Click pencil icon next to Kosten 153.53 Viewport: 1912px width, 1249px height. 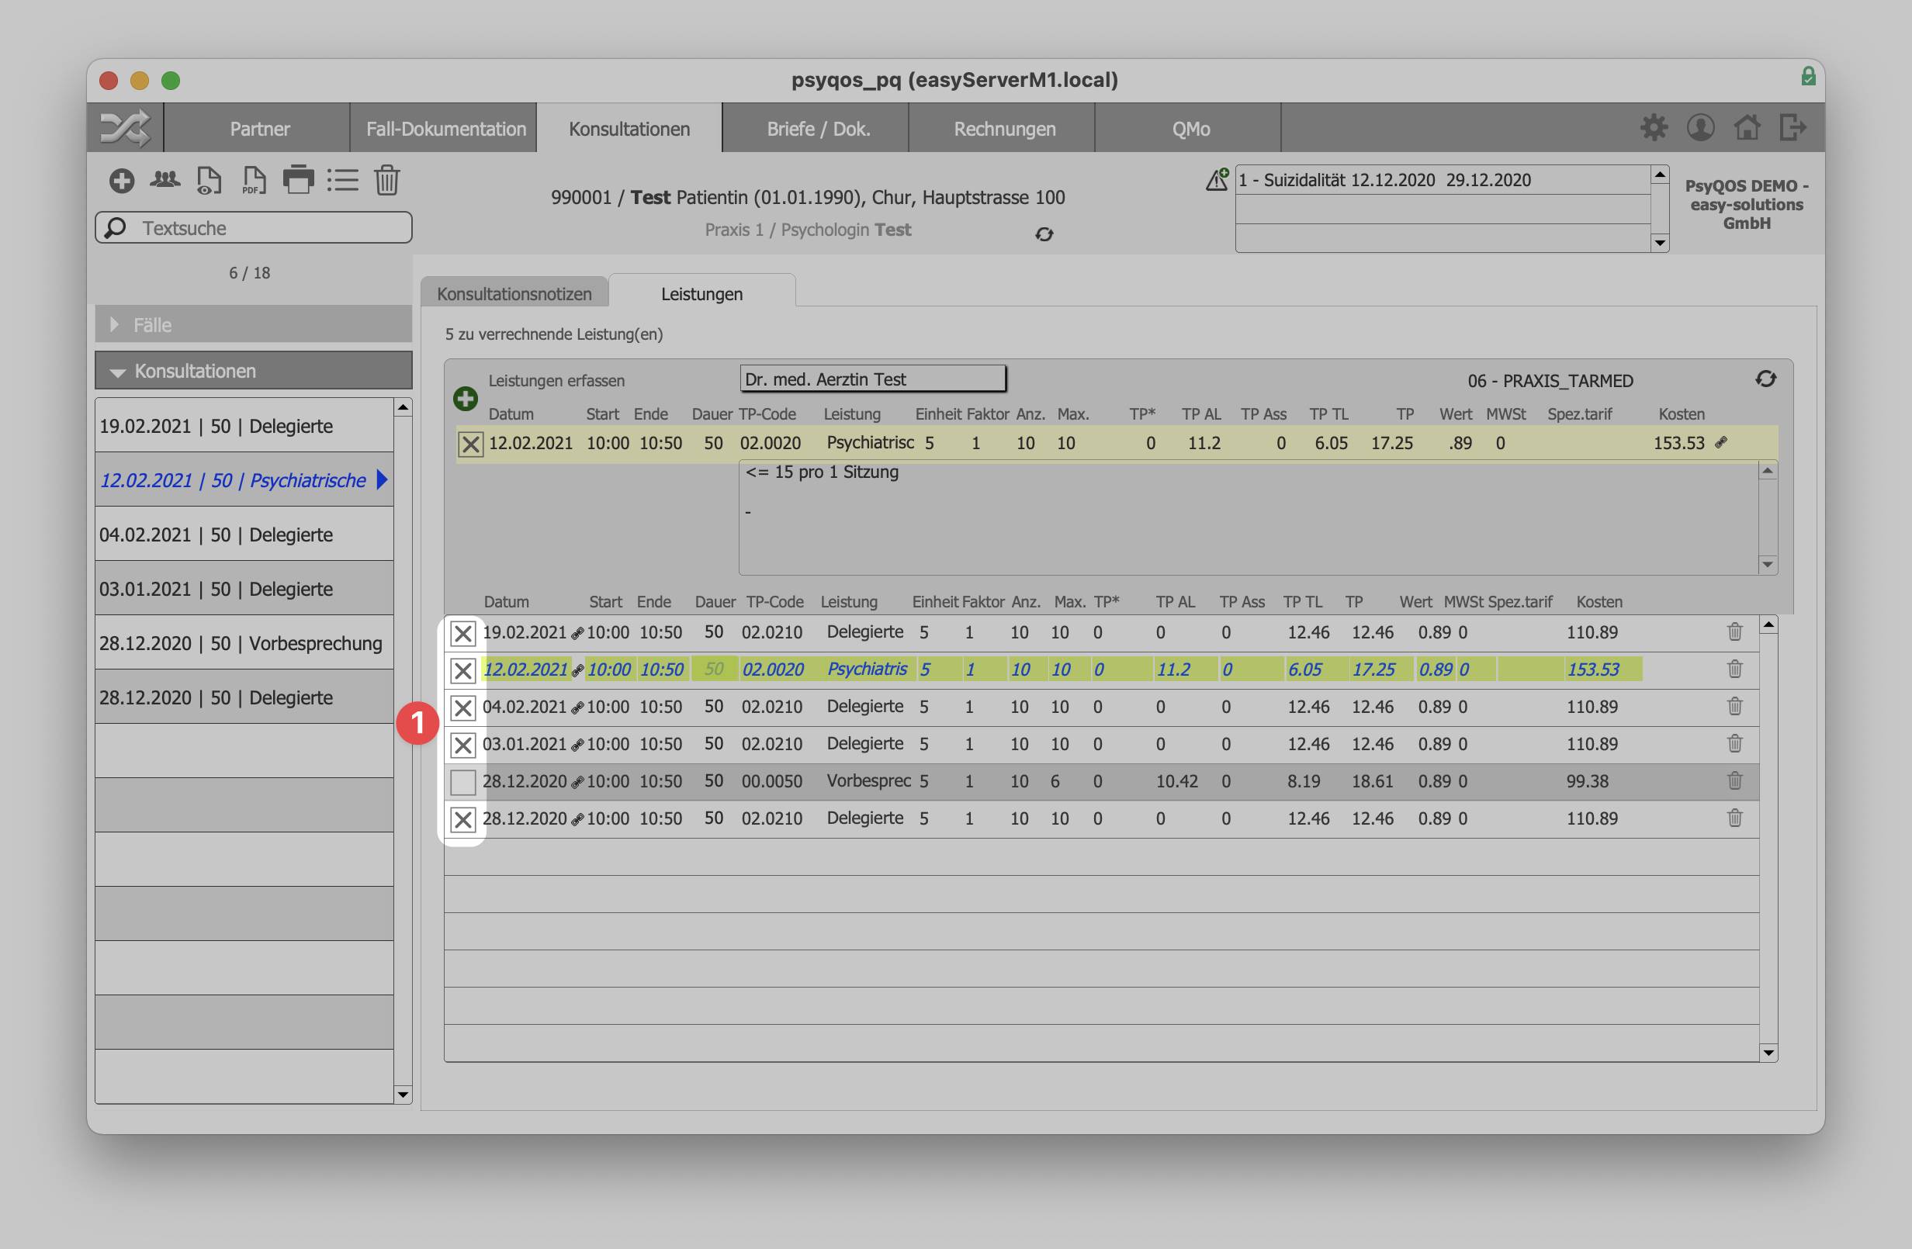[1721, 442]
